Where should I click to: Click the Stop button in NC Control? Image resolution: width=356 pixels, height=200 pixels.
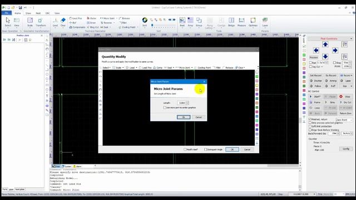345,97
